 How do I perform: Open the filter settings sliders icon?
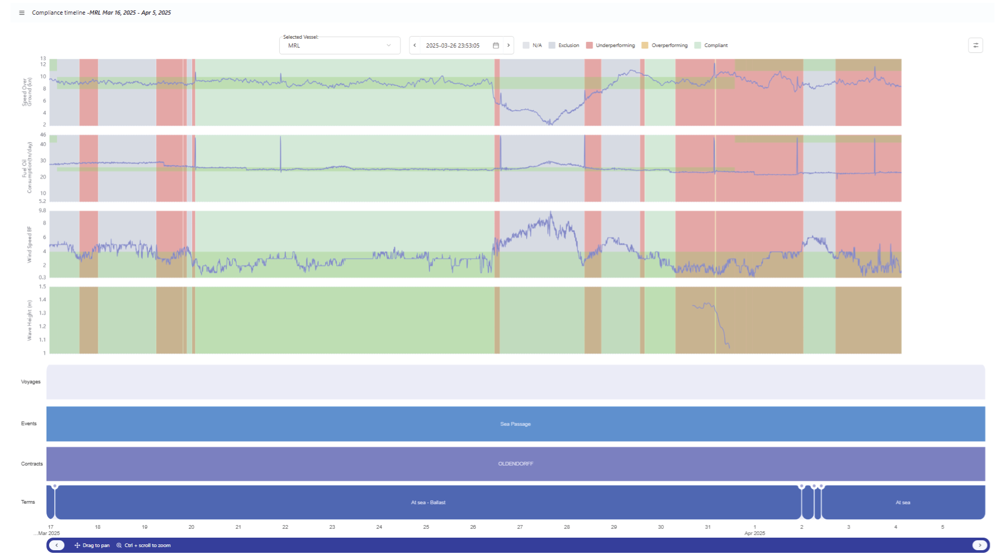pyautogui.click(x=975, y=45)
